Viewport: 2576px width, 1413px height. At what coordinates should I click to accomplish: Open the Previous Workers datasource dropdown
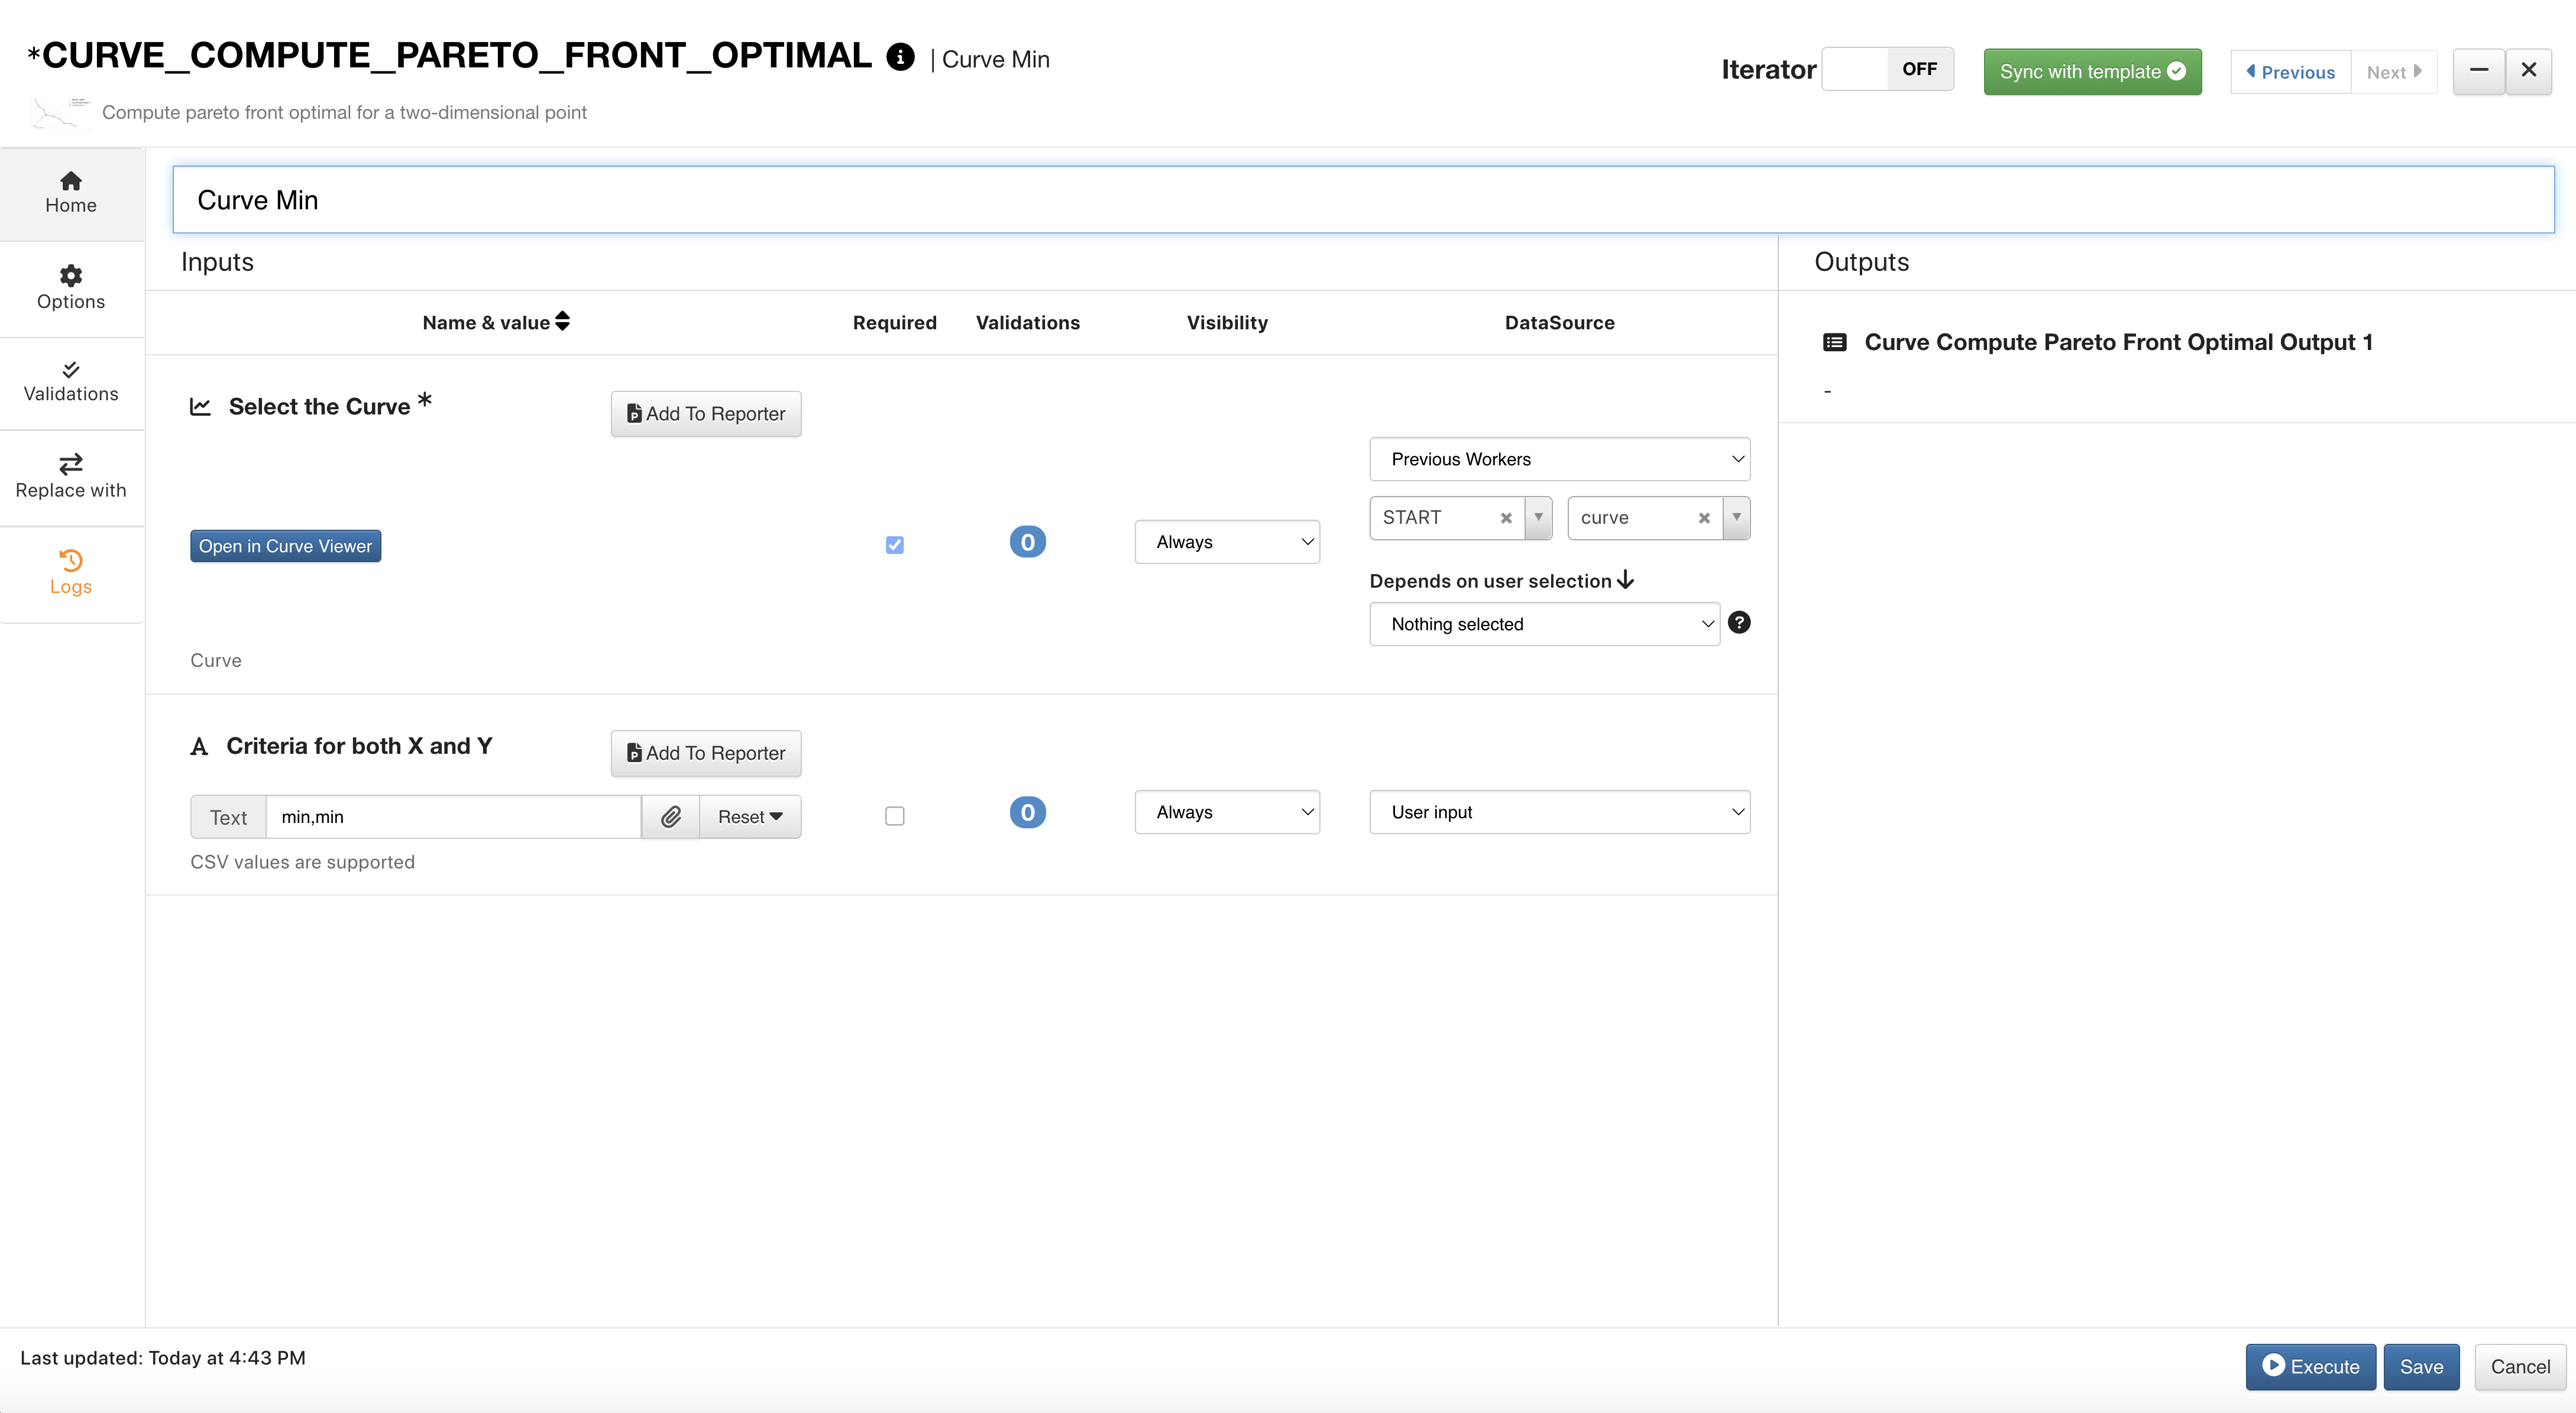coord(1559,459)
